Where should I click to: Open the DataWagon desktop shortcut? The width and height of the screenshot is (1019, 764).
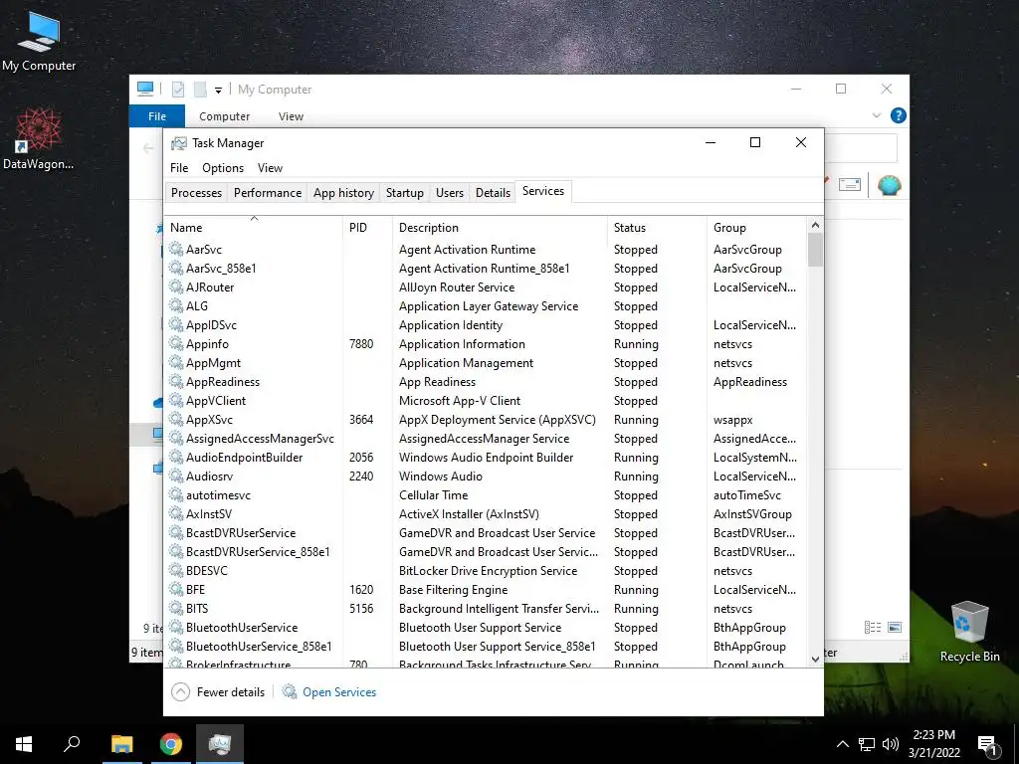[x=39, y=139]
